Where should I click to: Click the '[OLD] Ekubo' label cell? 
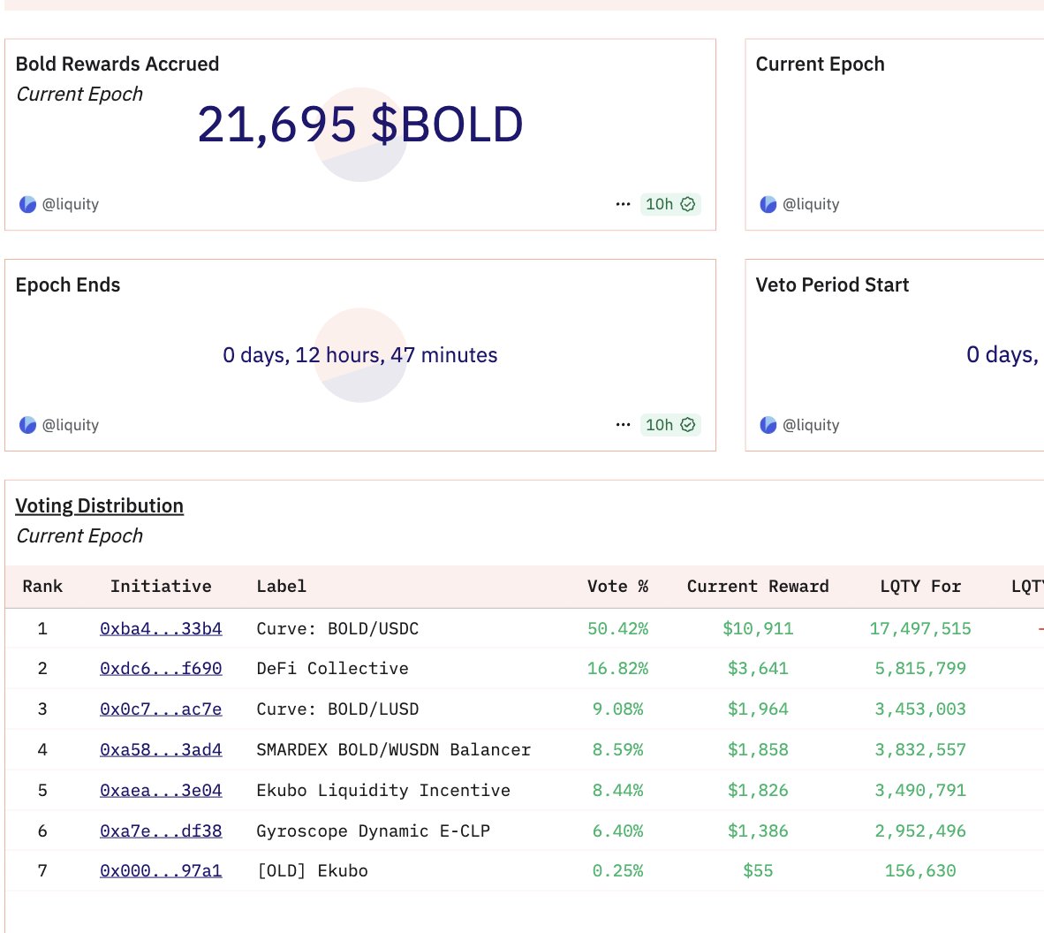click(x=313, y=870)
